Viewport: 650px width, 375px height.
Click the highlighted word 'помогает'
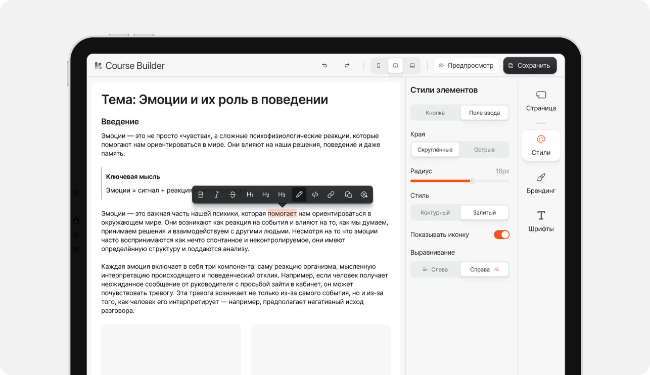(282, 213)
